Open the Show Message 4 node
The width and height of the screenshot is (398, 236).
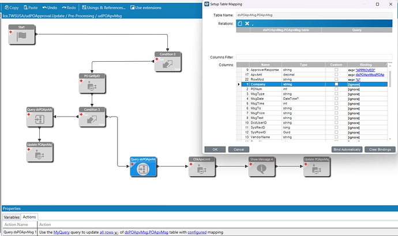click(x=262, y=167)
